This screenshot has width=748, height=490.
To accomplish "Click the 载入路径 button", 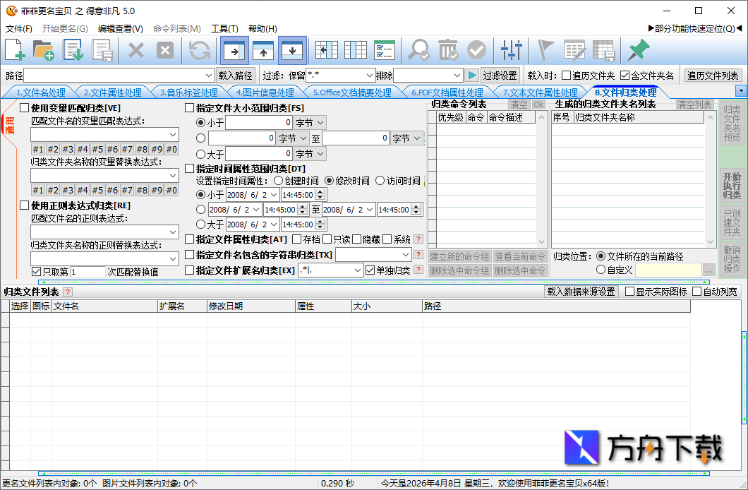I will tap(235, 76).
